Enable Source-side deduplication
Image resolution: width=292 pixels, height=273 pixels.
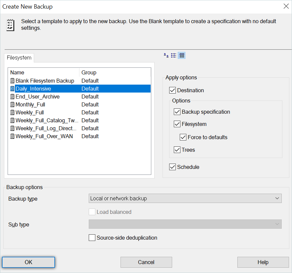[x=92, y=238]
